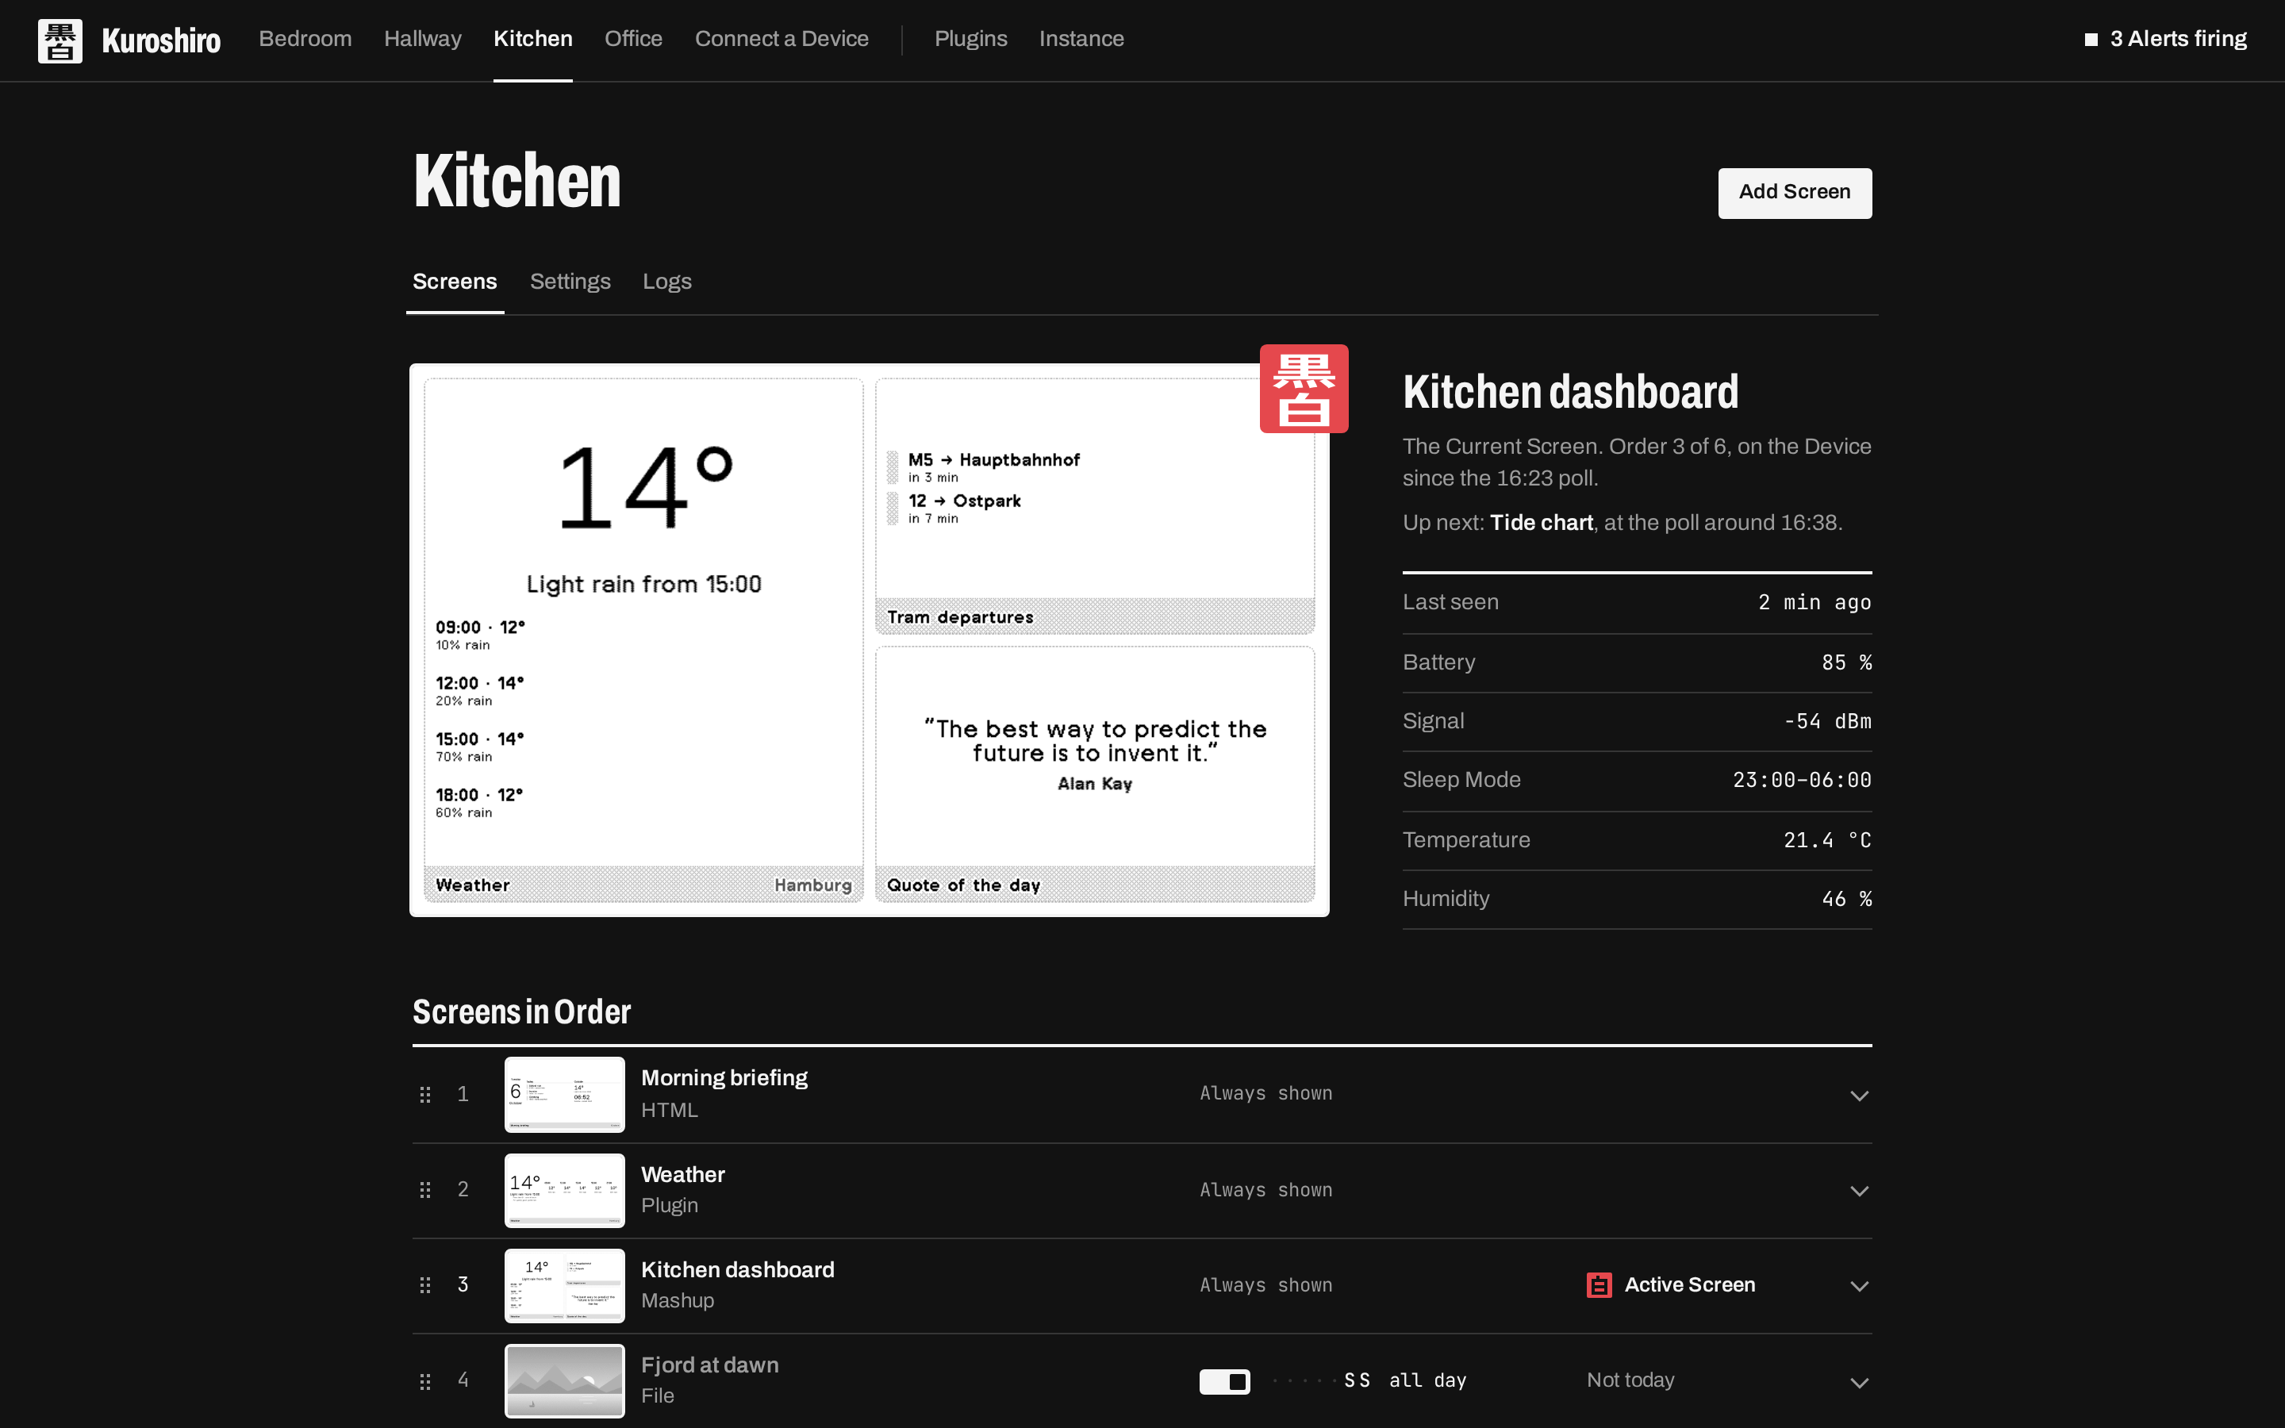
Task: Open the Plugins page
Action: [x=970, y=39]
